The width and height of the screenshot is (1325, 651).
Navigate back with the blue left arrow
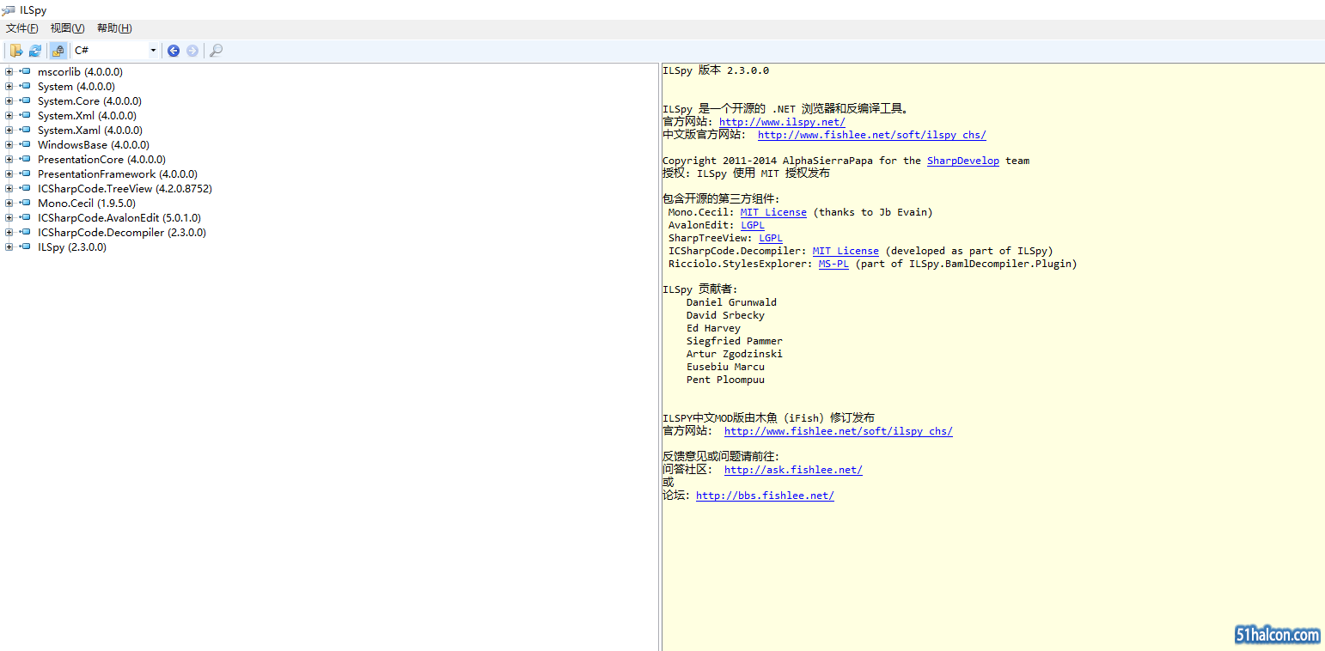coord(174,51)
